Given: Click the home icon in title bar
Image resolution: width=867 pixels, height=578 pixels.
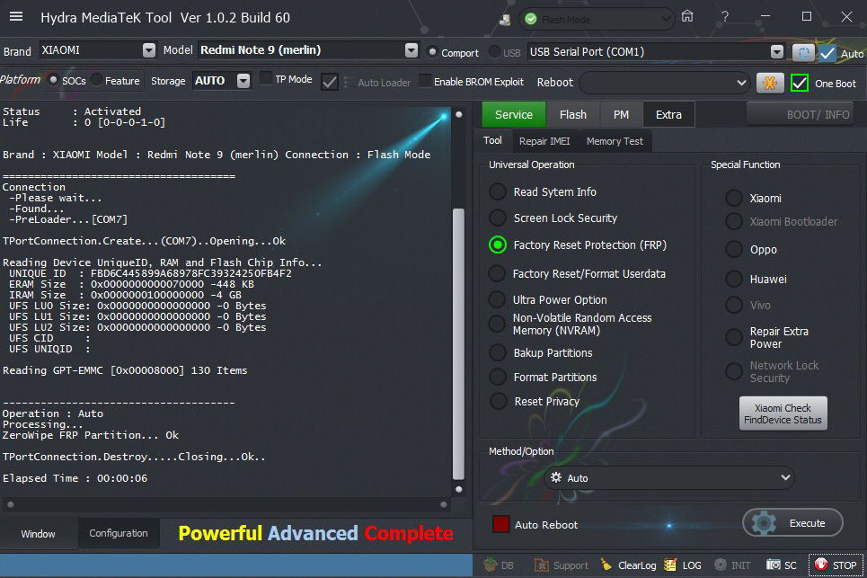Looking at the screenshot, I should pos(687,17).
